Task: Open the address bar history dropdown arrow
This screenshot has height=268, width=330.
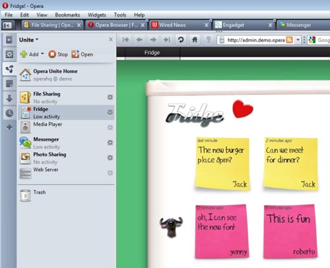Action: point(298,40)
